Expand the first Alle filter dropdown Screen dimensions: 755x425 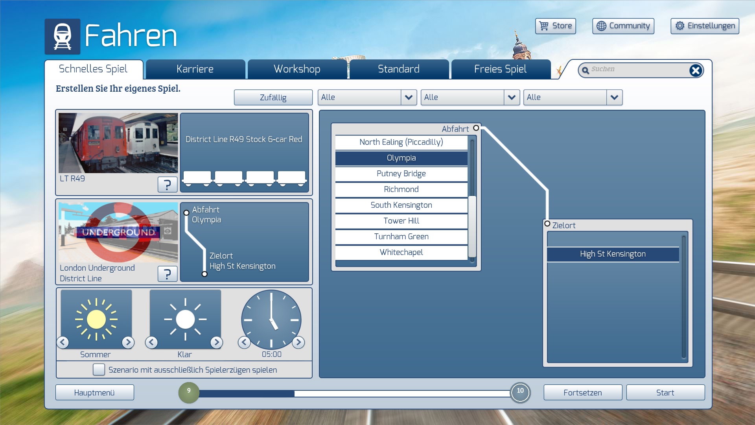[x=409, y=98]
